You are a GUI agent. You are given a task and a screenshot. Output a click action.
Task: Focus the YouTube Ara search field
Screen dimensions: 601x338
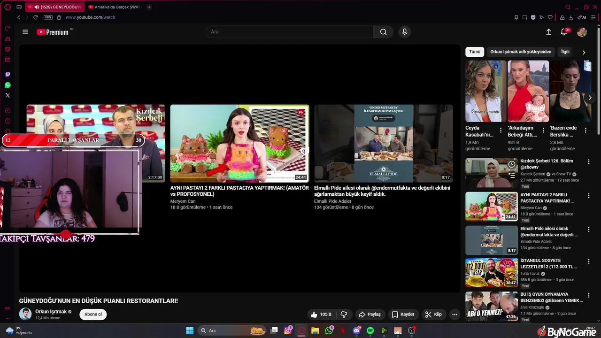290,32
